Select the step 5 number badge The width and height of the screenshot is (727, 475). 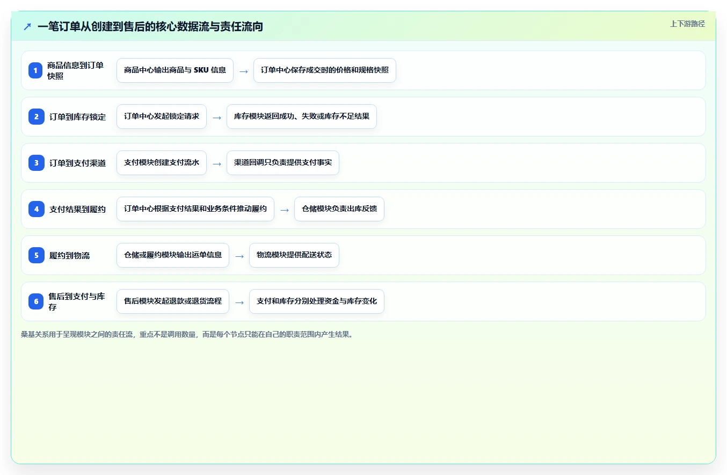[x=37, y=255]
